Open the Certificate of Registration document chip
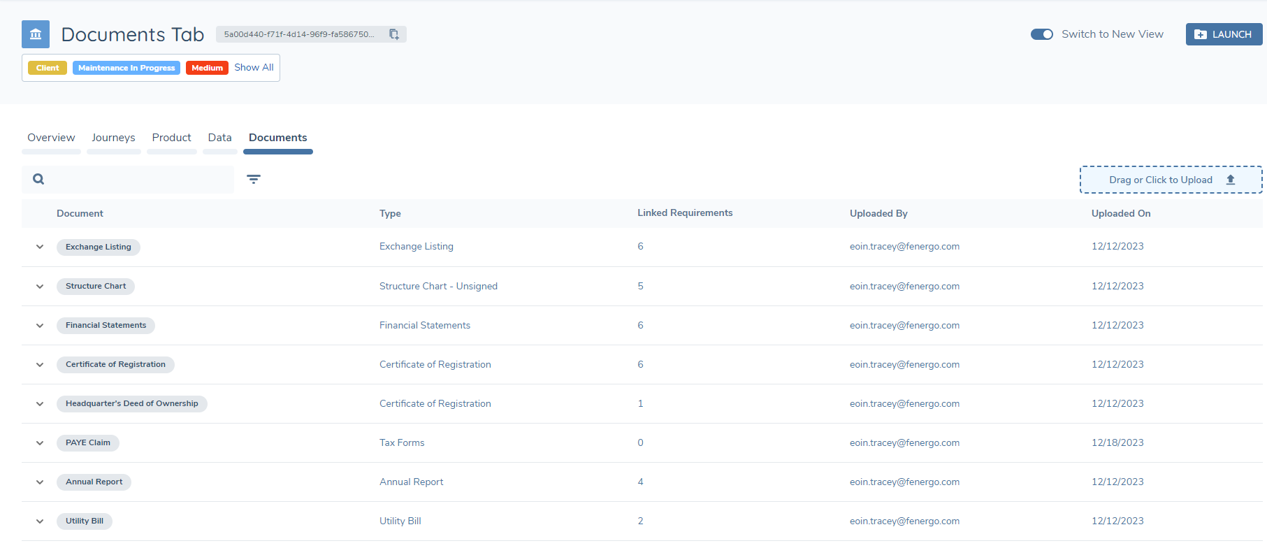1267x548 pixels. [115, 364]
